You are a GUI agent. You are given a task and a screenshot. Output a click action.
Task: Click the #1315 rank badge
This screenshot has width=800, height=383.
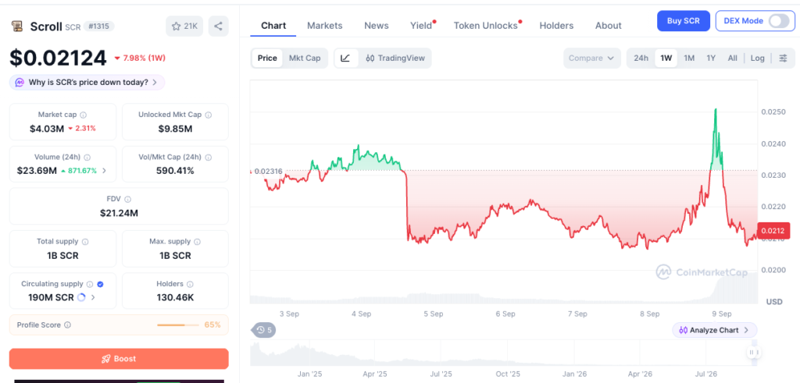pyautogui.click(x=99, y=27)
